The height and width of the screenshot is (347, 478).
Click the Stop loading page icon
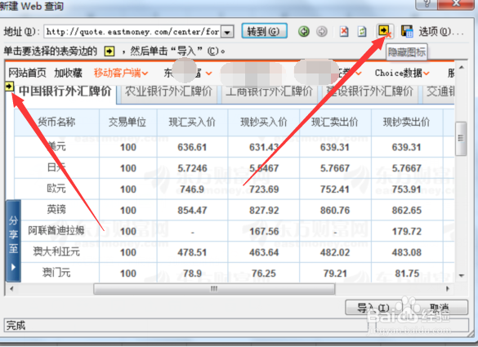point(344,31)
